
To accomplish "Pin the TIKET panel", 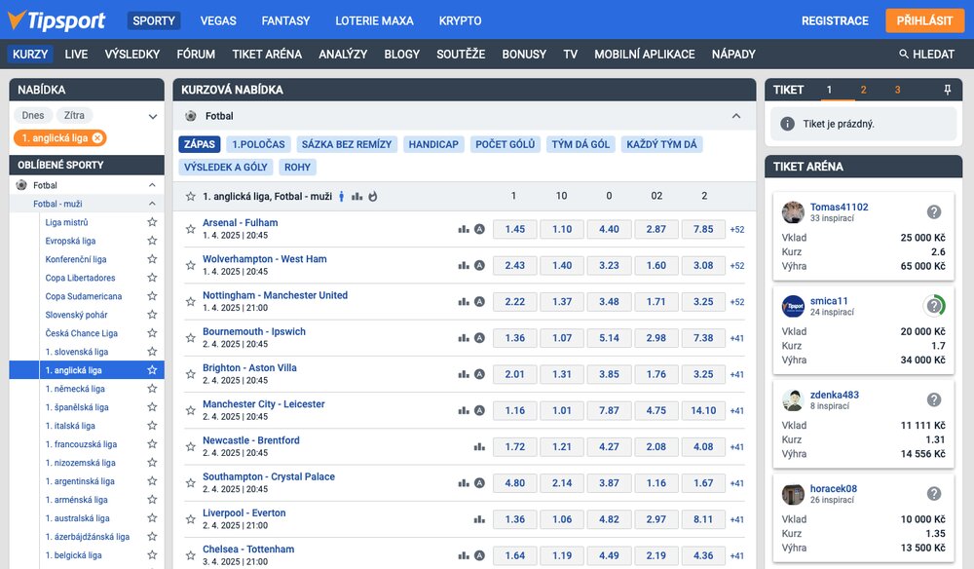I will click(947, 89).
